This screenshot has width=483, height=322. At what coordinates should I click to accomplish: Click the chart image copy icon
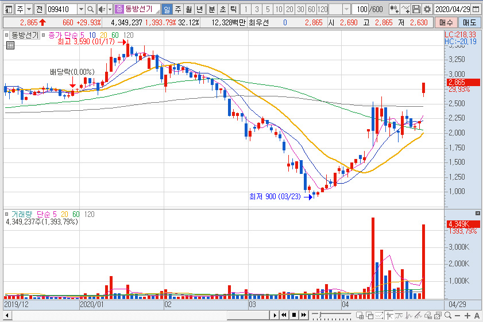438,315
